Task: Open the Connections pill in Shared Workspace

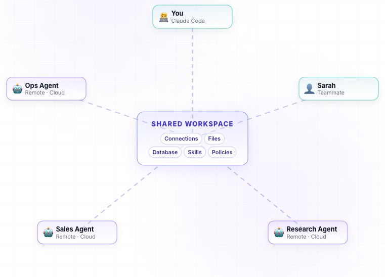Action: pyautogui.click(x=181, y=138)
